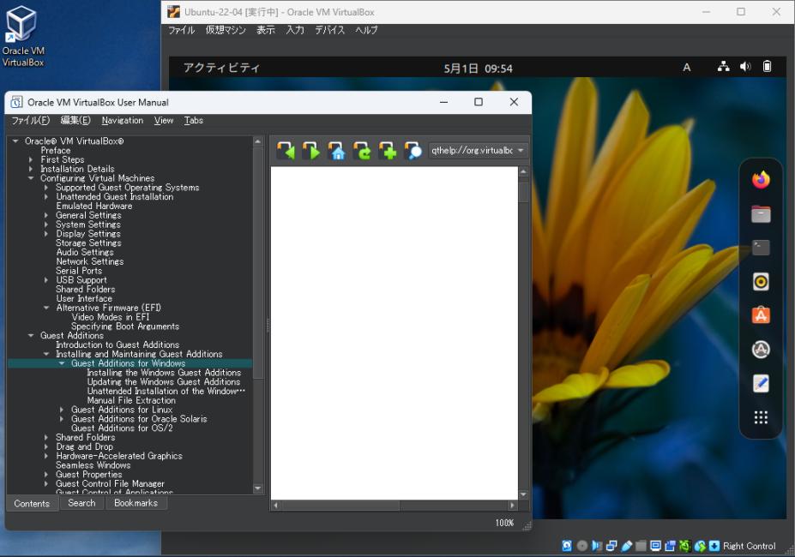Open Rhythmbox from the Ubuntu dock
The image size is (795, 557).
click(x=761, y=282)
